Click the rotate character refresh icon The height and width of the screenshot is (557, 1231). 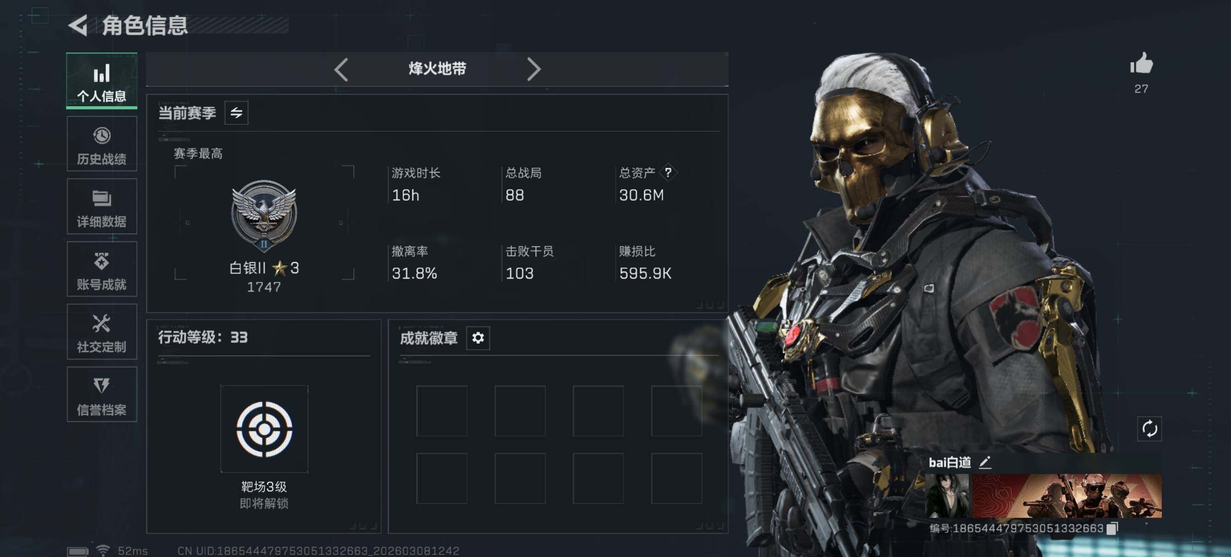1149,429
